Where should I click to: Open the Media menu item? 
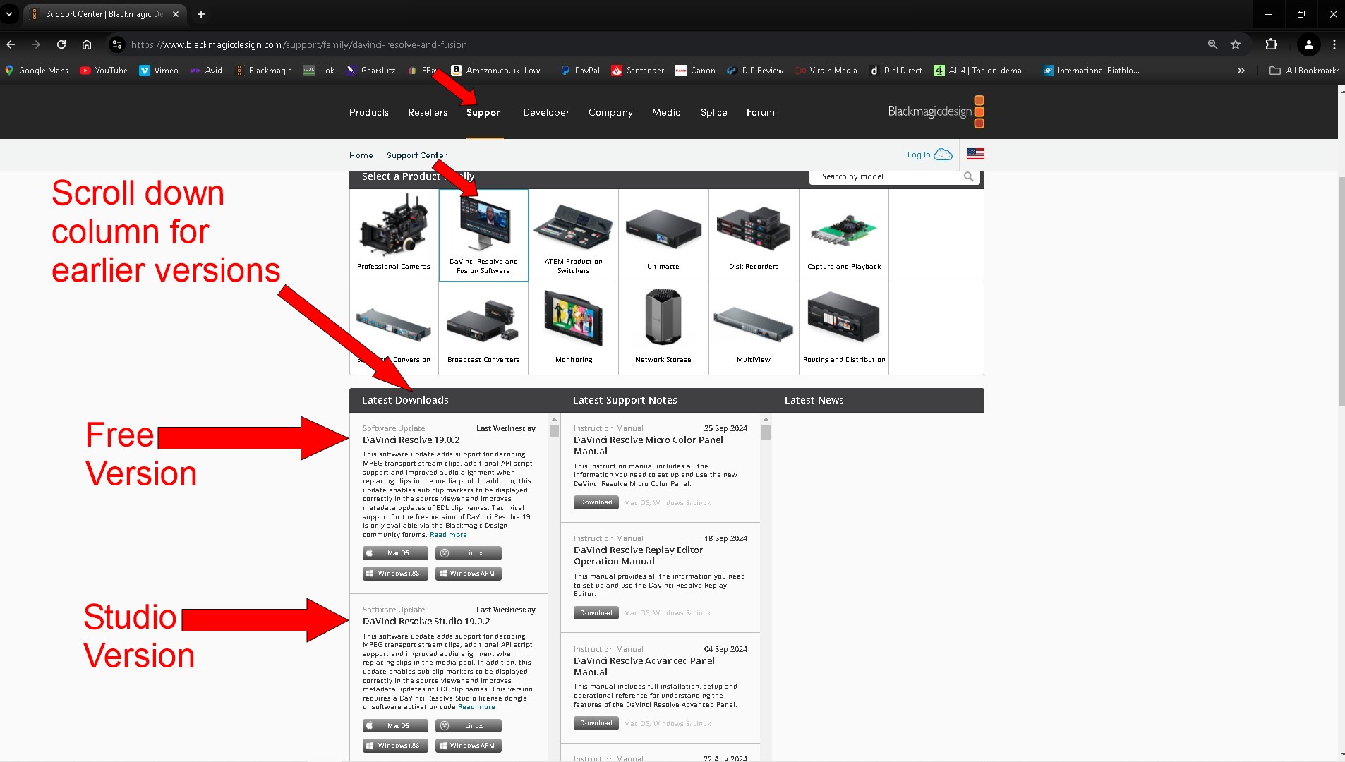[x=666, y=112]
